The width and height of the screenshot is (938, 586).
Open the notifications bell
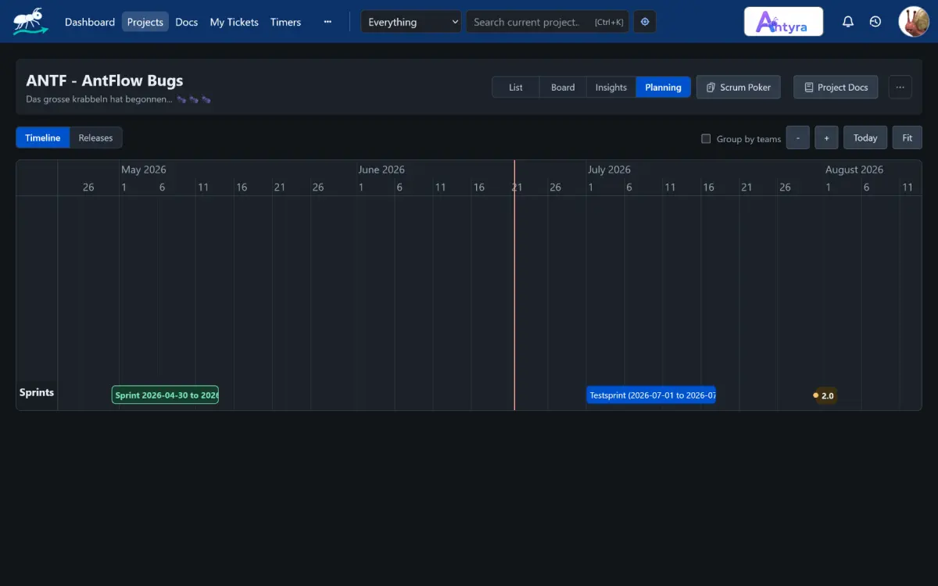848,22
